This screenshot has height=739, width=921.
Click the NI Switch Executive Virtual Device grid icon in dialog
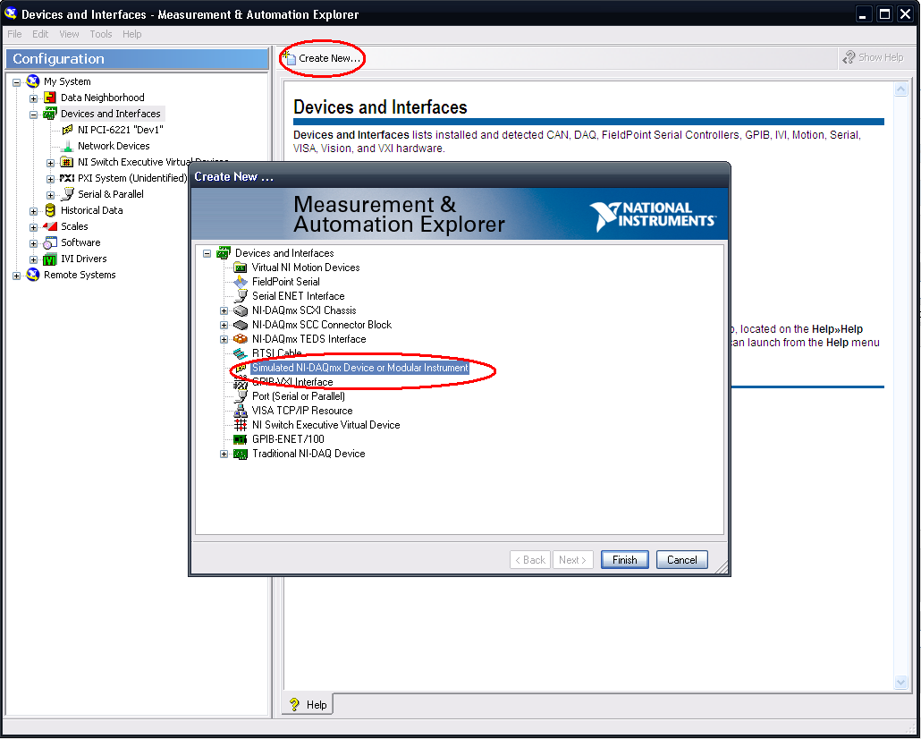pos(241,424)
